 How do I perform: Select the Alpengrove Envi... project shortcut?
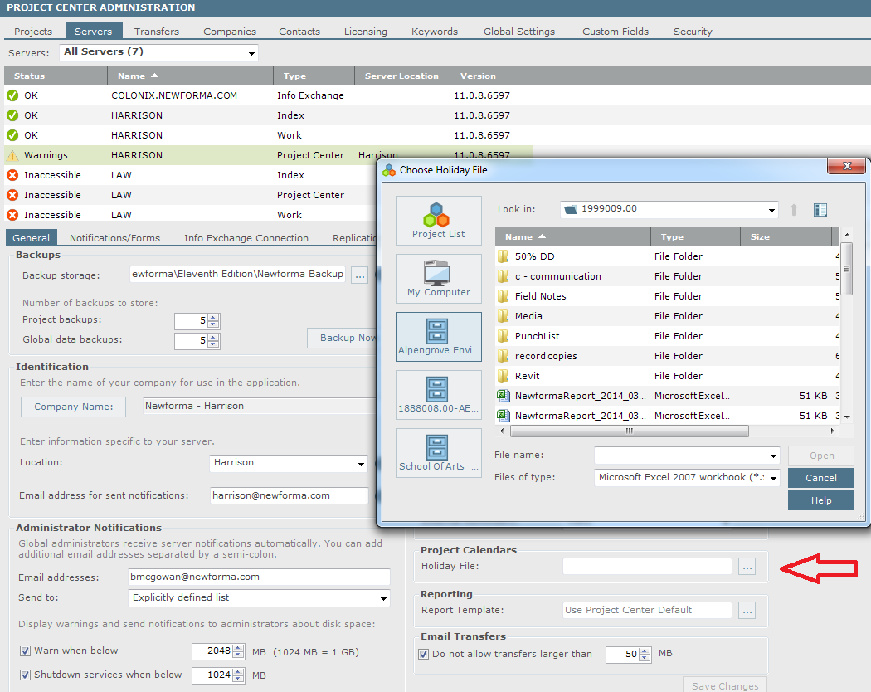[x=438, y=336]
